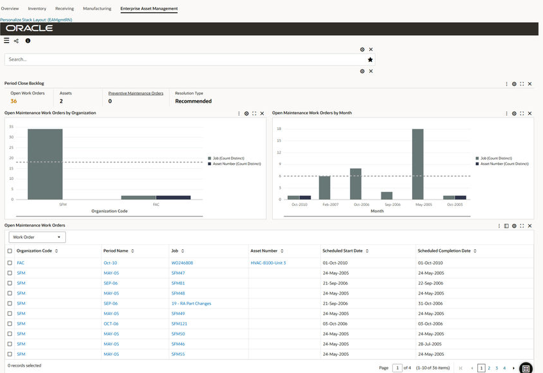The height and width of the screenshot is (373, 543).
Task: Check the row for job SFM47
Action: [10, 273]
